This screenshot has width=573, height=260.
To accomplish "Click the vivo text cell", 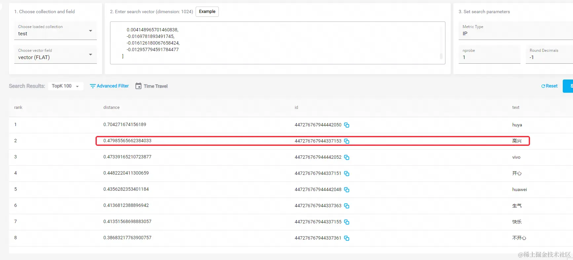I will (x=516, y=157).
